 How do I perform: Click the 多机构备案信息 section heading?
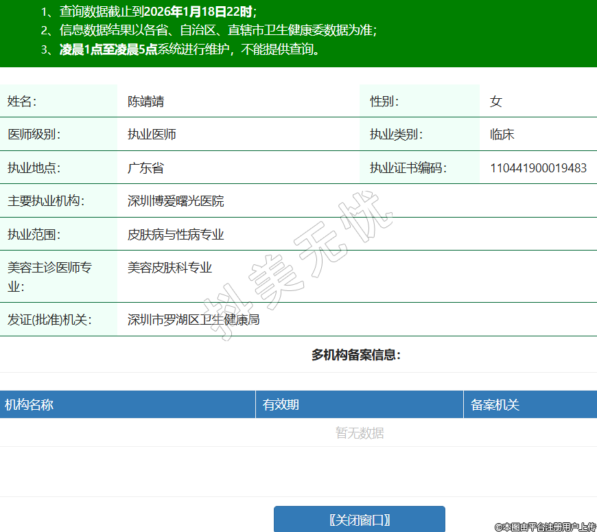[x=355, y=355]
